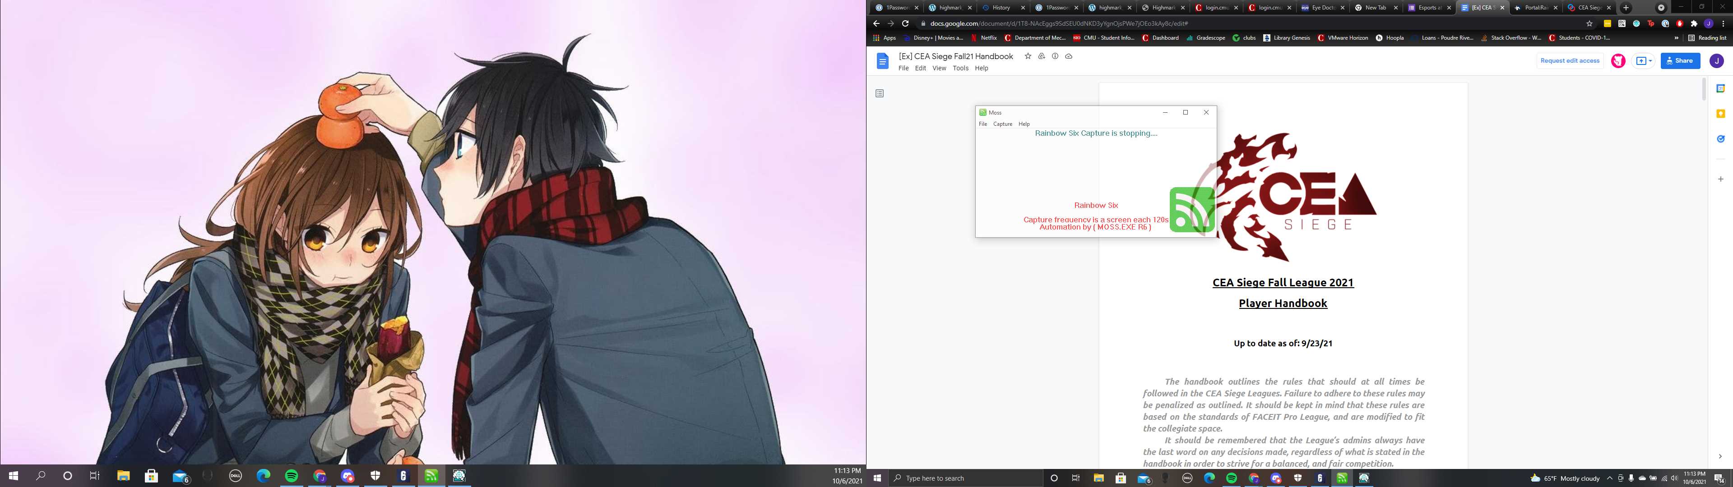Image resolution: width=1733 pixels, height=487 pixels.
Task: Open File Explorer from the left monitor's taskbar
Action: point(123,476)
